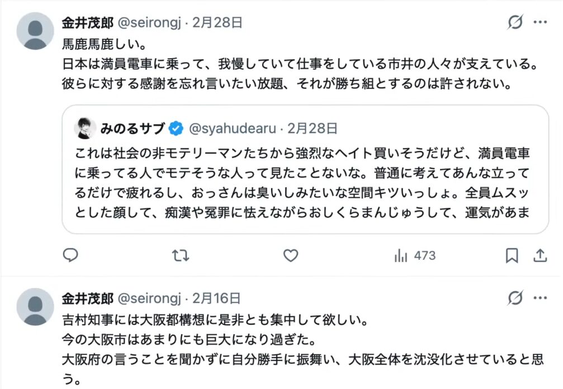563x389 pixels.
Task: Share the February 28 tweet
Action: pyautogui.click(x=540, y=256)
